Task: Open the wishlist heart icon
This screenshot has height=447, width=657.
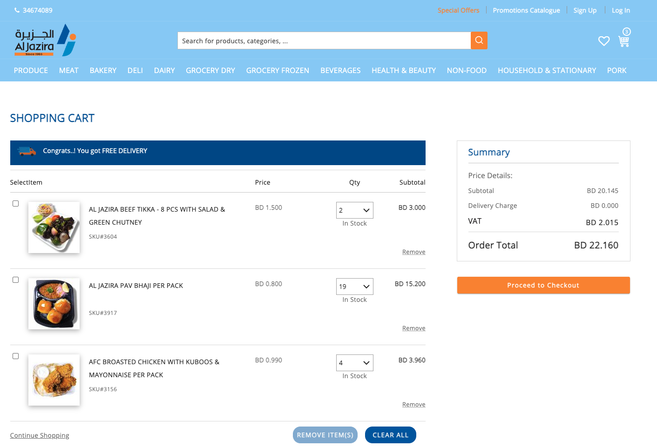Action: (604, 41)
